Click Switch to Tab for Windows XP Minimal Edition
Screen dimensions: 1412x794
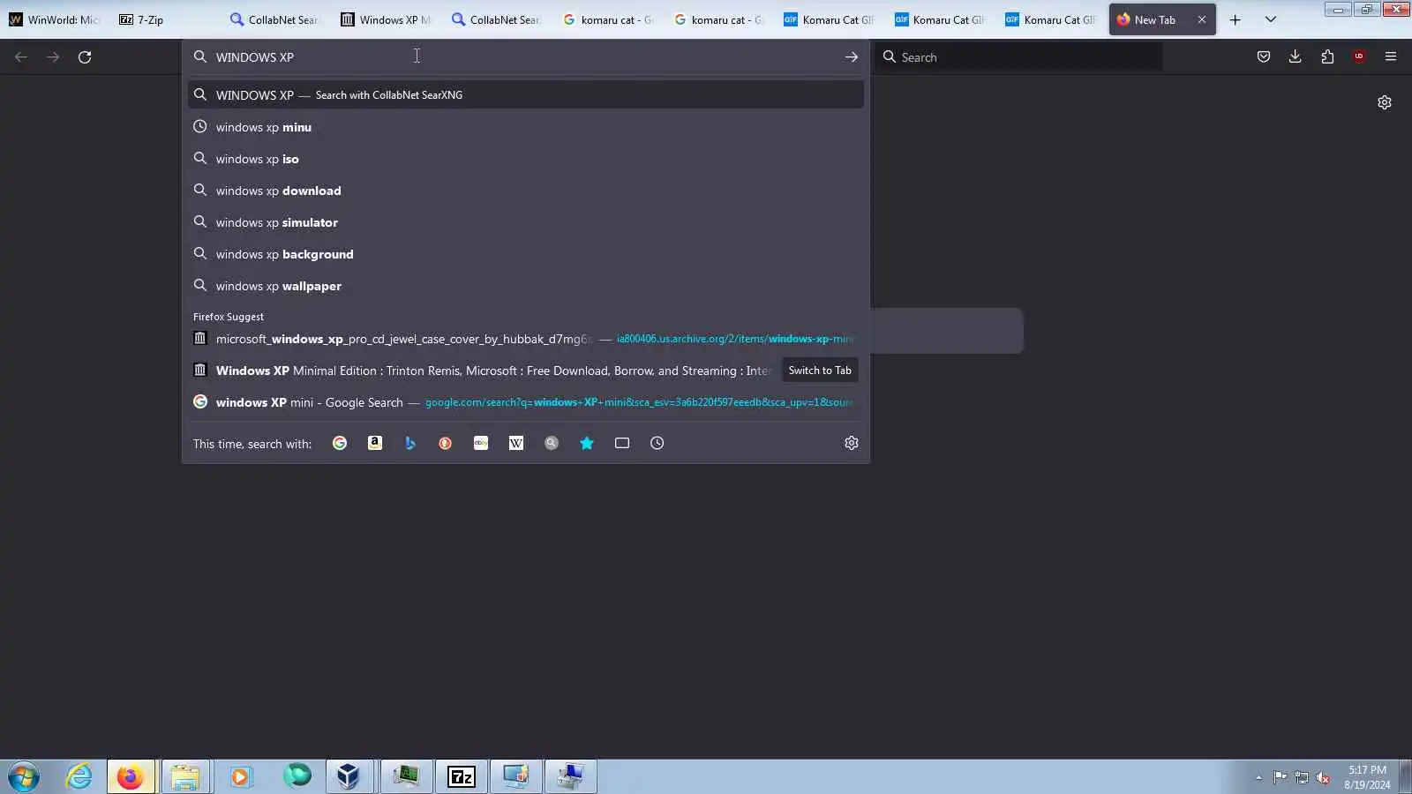click(x=820, y=371)
